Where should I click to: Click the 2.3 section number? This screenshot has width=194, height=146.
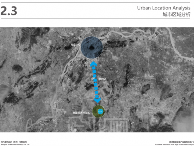tap(9, 11)
